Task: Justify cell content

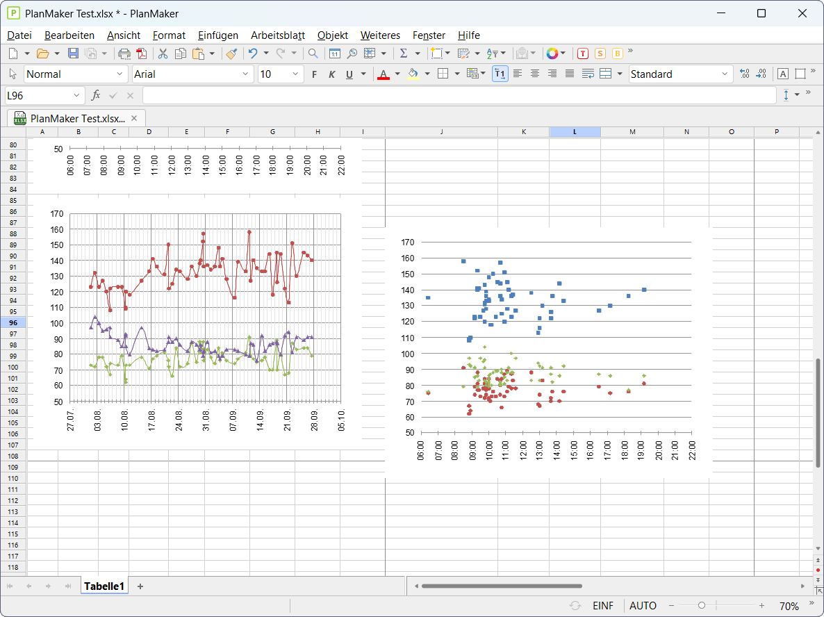Action: [x=570, y=74]
